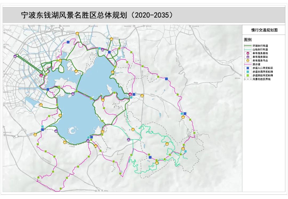Image resolution: width=288 pixels, height=199 pixels.
Task: Click the yellow node icon at the bottom of the mountain bikeway
Action: pos(157,163)
